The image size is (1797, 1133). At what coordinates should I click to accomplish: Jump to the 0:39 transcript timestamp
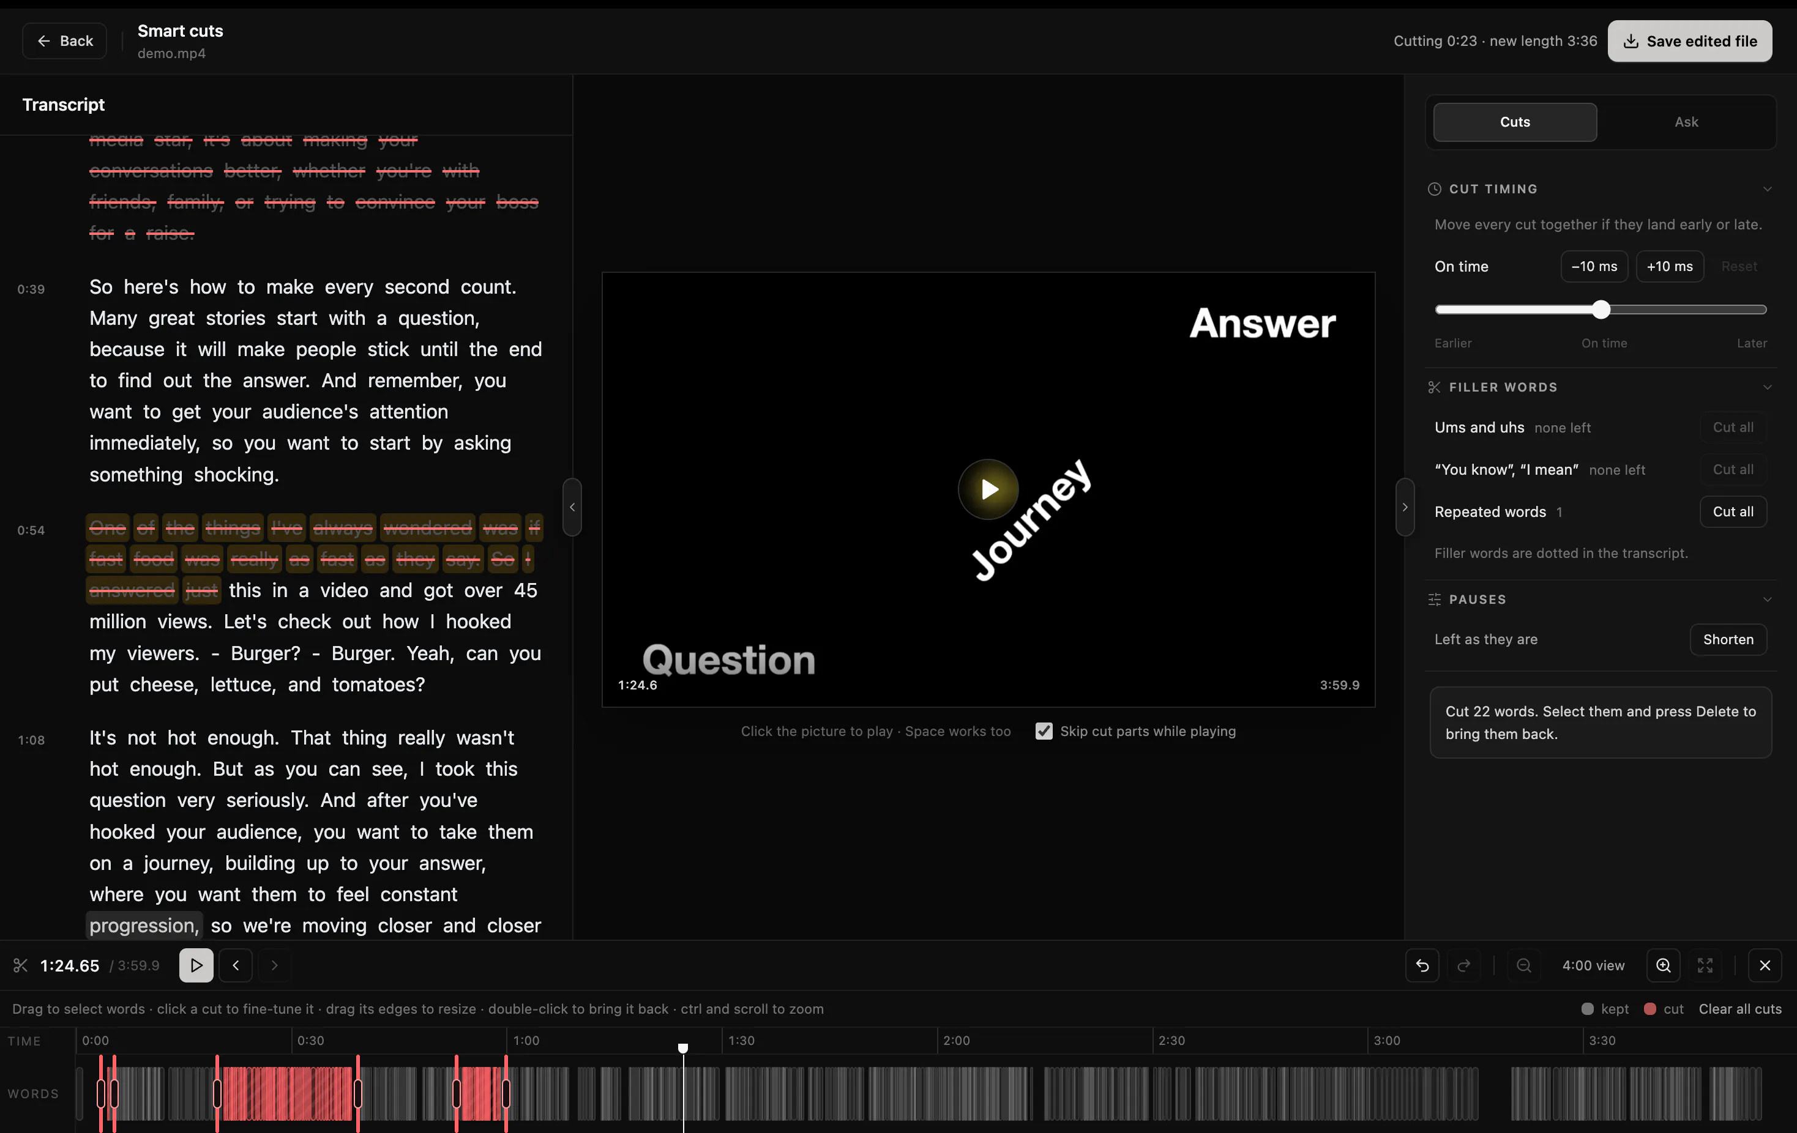click(31, 289)
